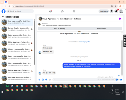The height and width of the screenshot is (100, 126).
Task: Click the message input field Aa
Action: pos(84,79)
